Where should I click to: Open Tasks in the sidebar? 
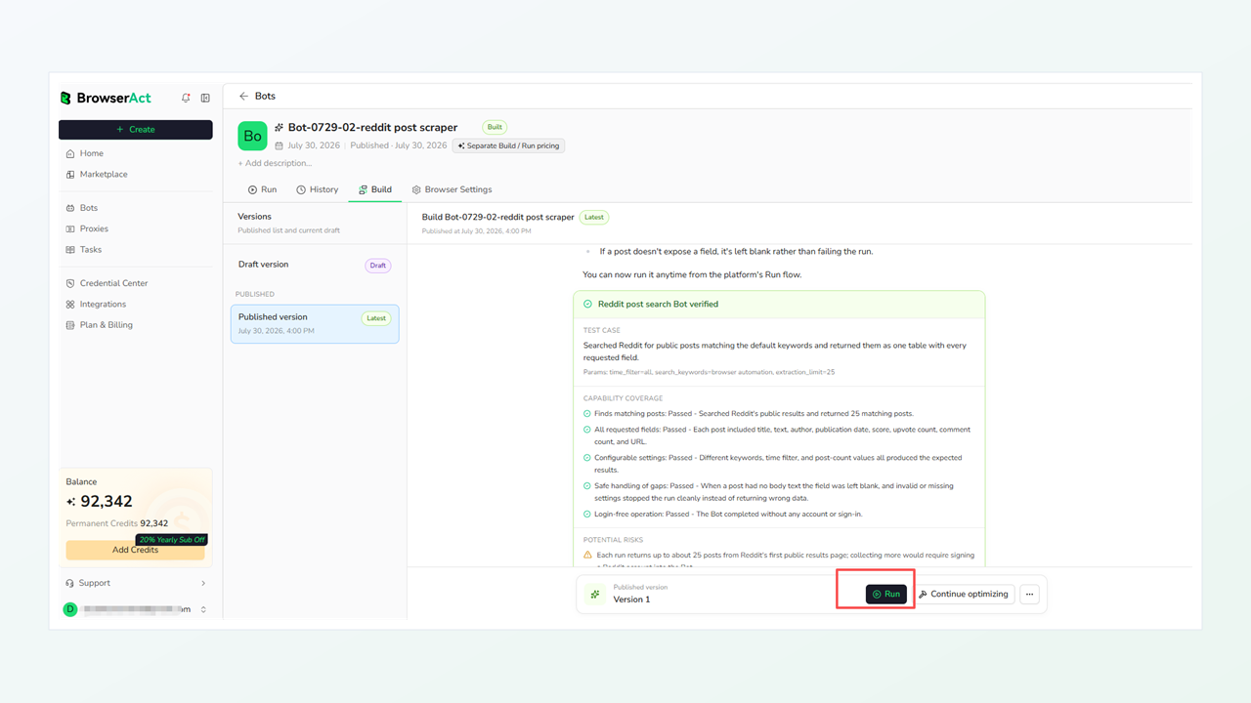pos(135,249)
